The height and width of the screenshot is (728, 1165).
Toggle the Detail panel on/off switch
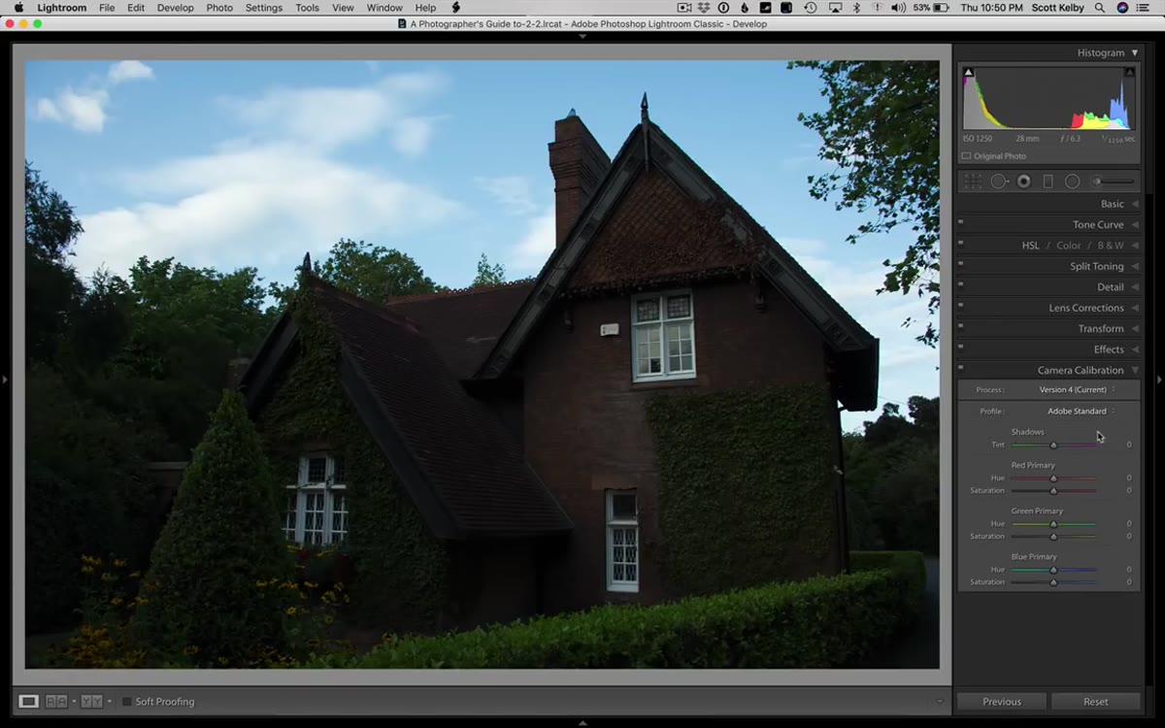point(961,284)
